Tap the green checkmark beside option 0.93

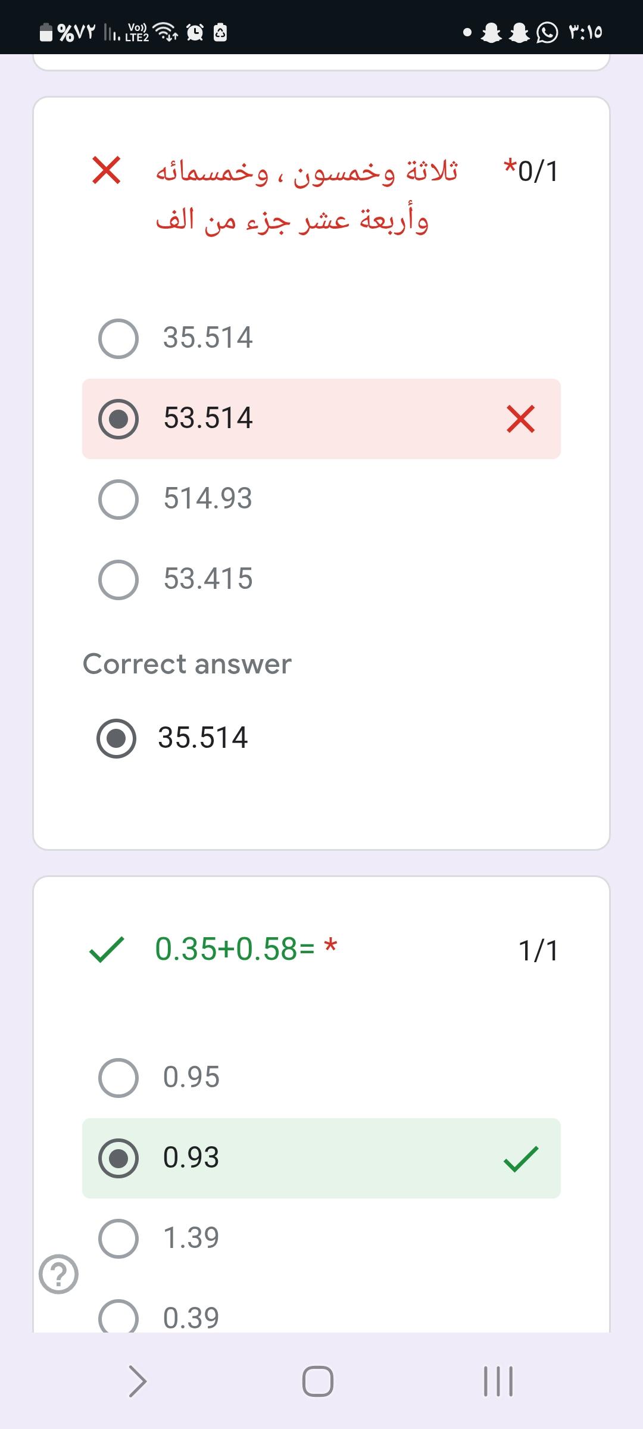click(521, 1159)
